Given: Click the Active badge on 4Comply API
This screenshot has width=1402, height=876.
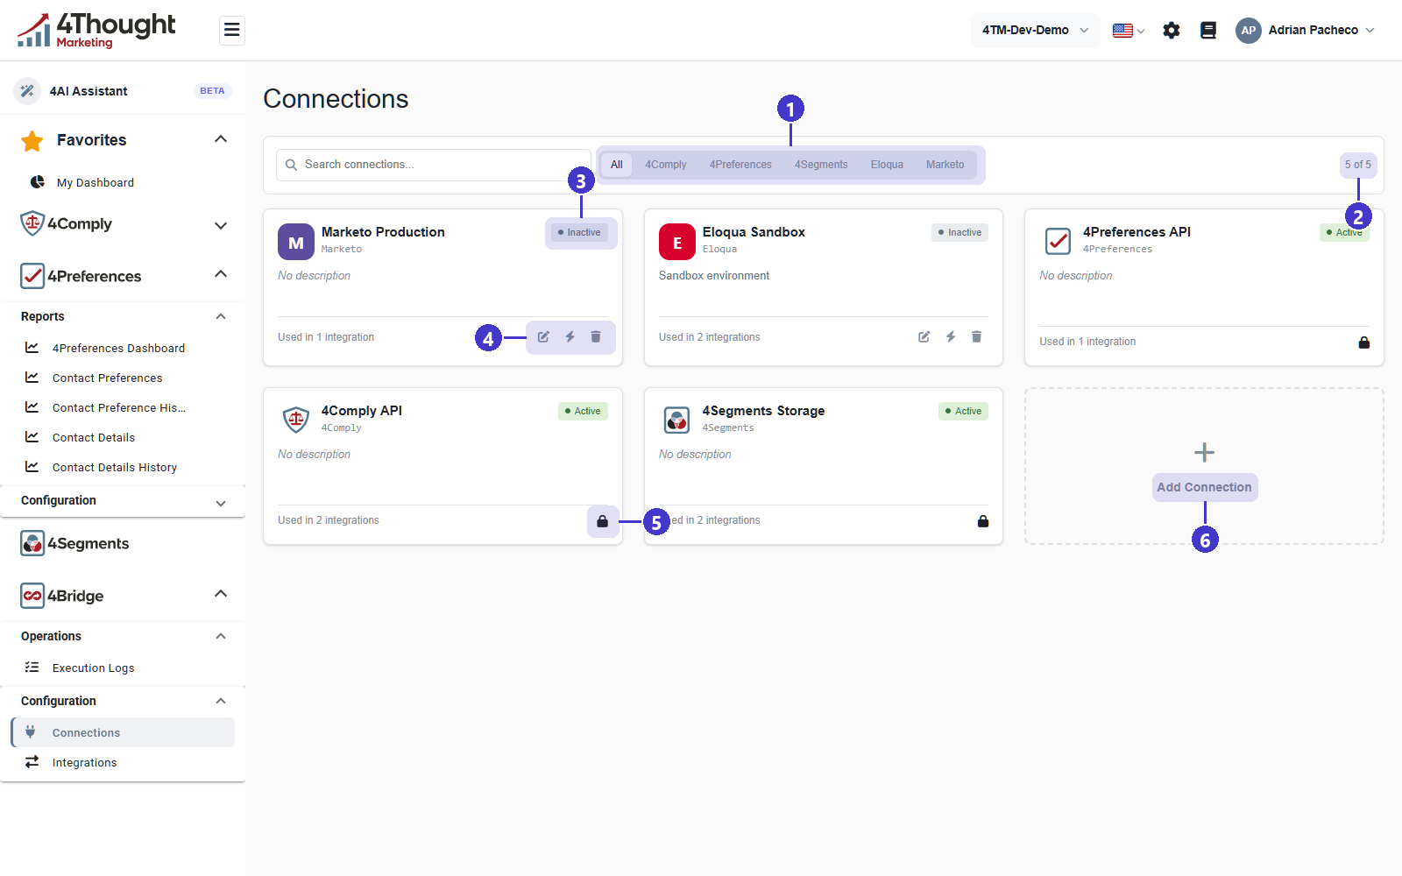Looking at the screenshot, I should 583,411.
